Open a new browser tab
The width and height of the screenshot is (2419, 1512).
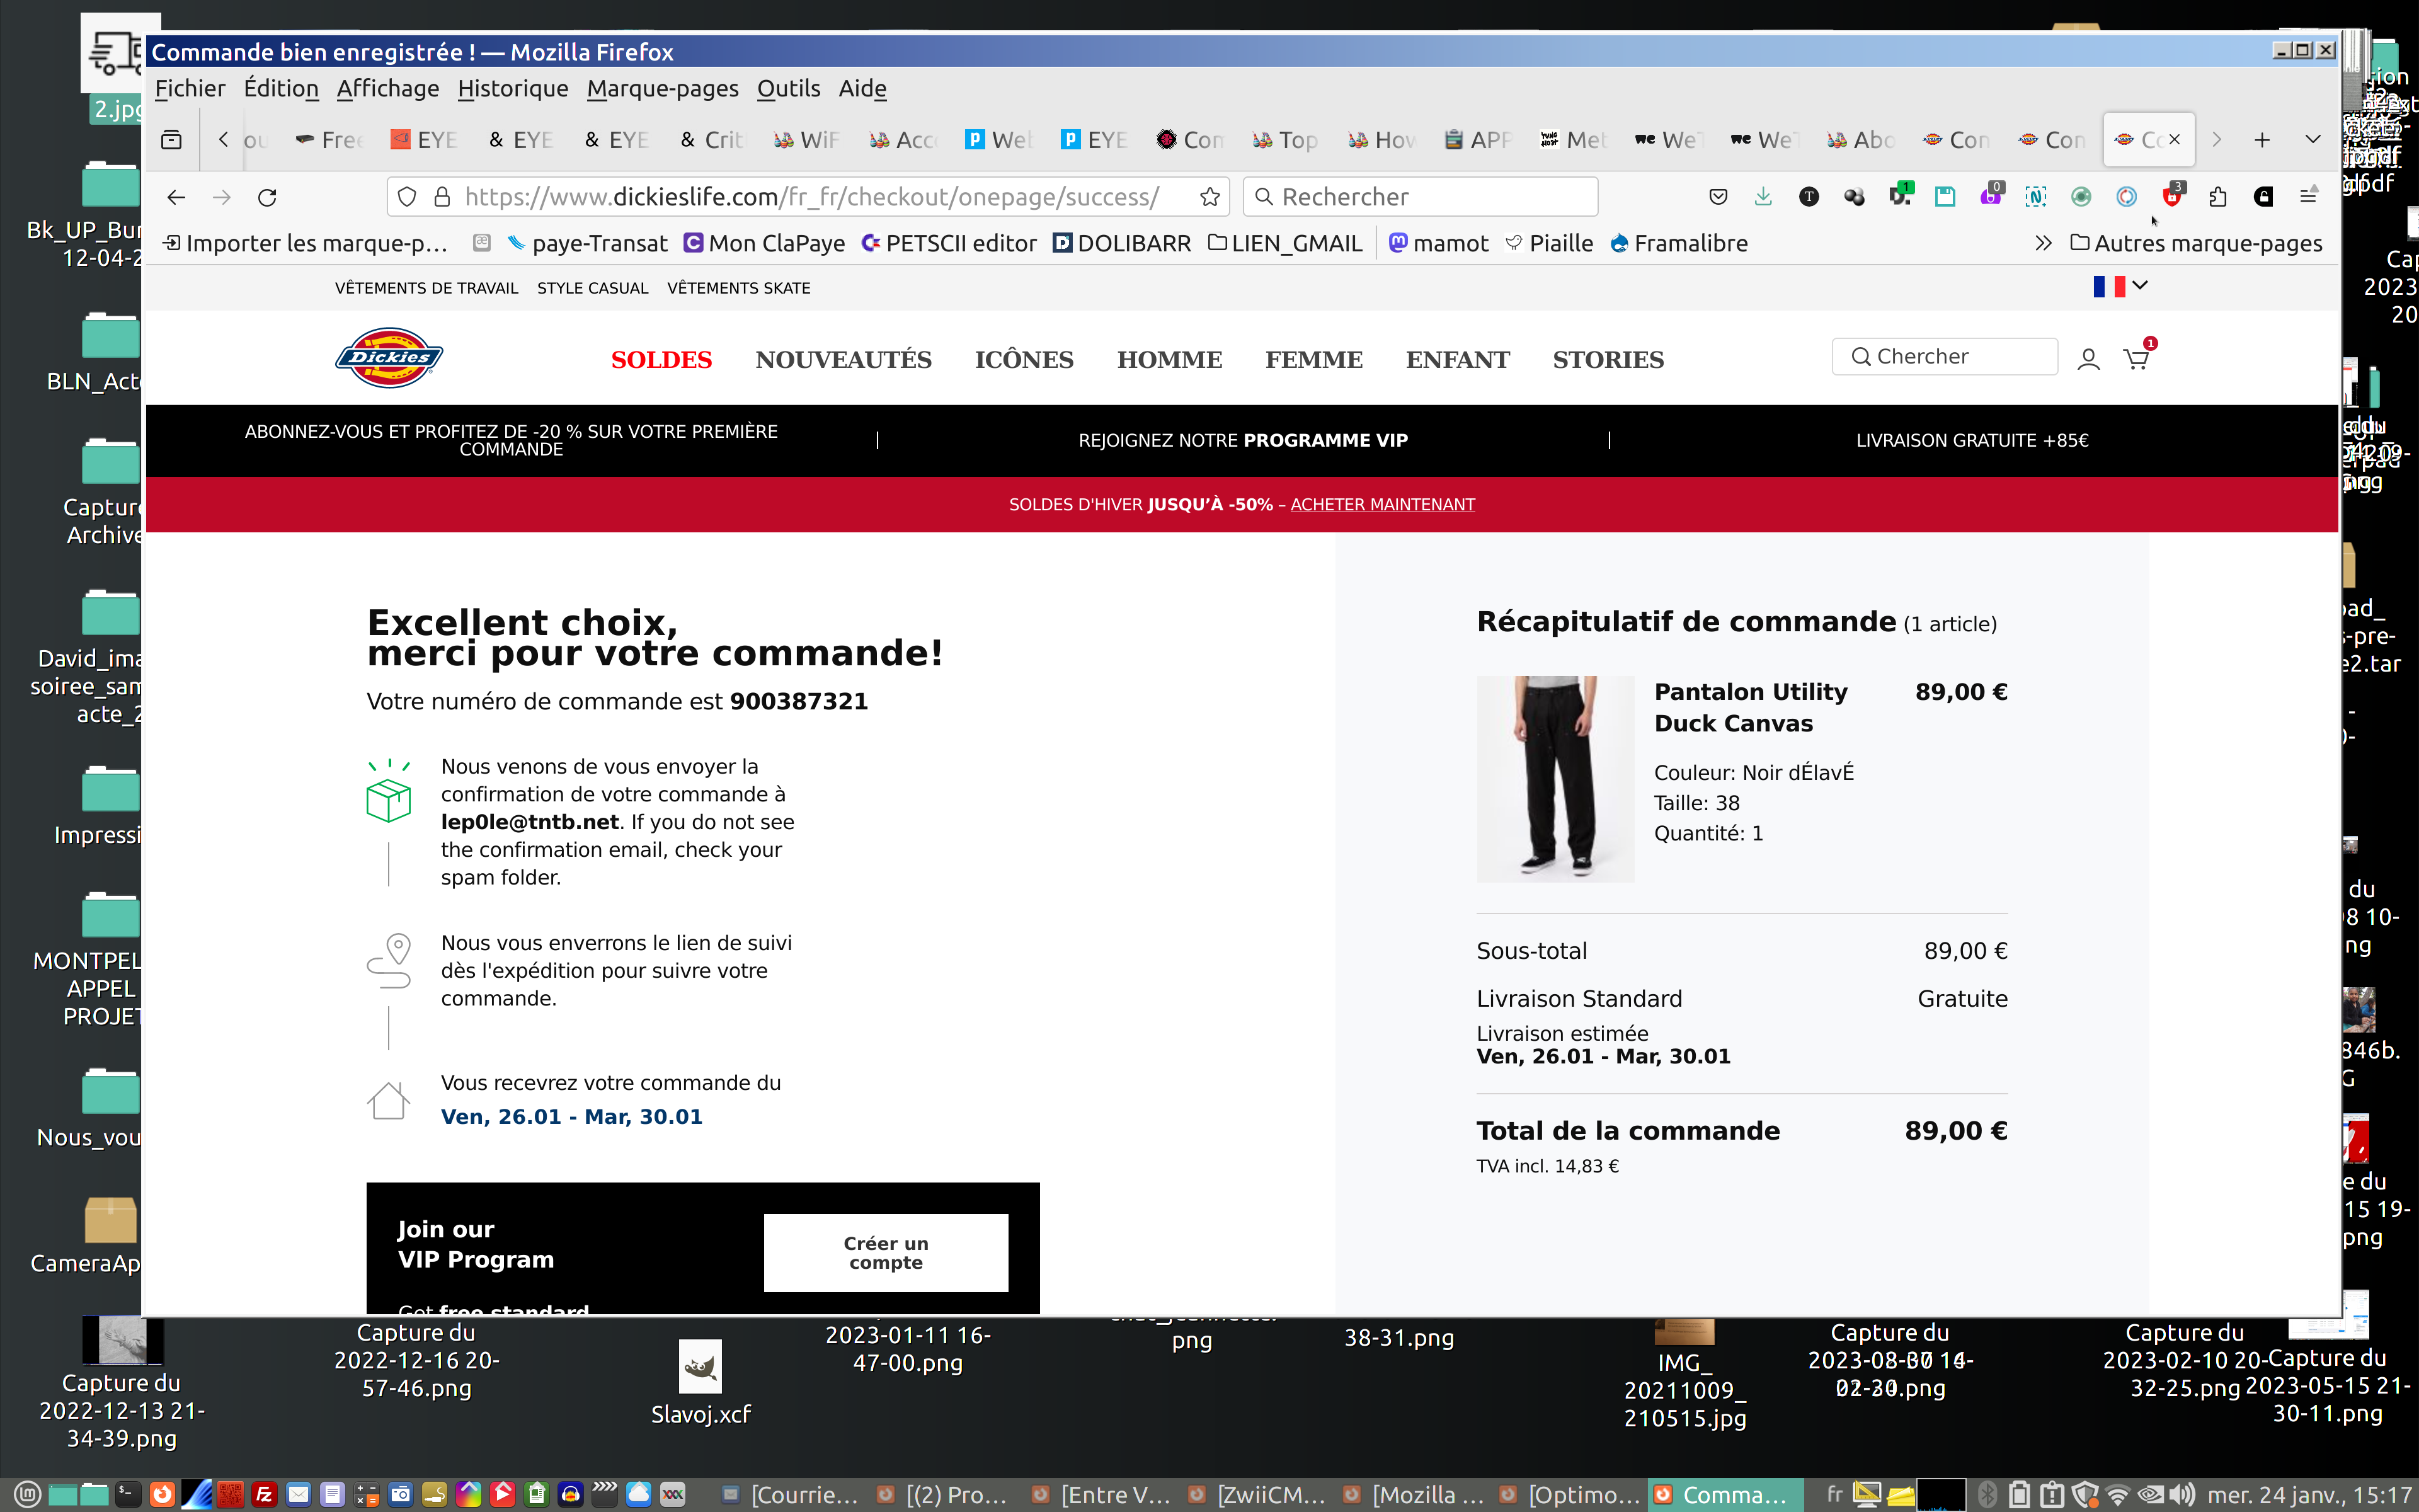(x=2262, y=140)
